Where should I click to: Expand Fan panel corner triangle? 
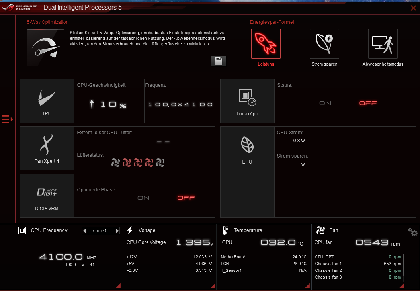pyautogui.click(x=402, y=286)
